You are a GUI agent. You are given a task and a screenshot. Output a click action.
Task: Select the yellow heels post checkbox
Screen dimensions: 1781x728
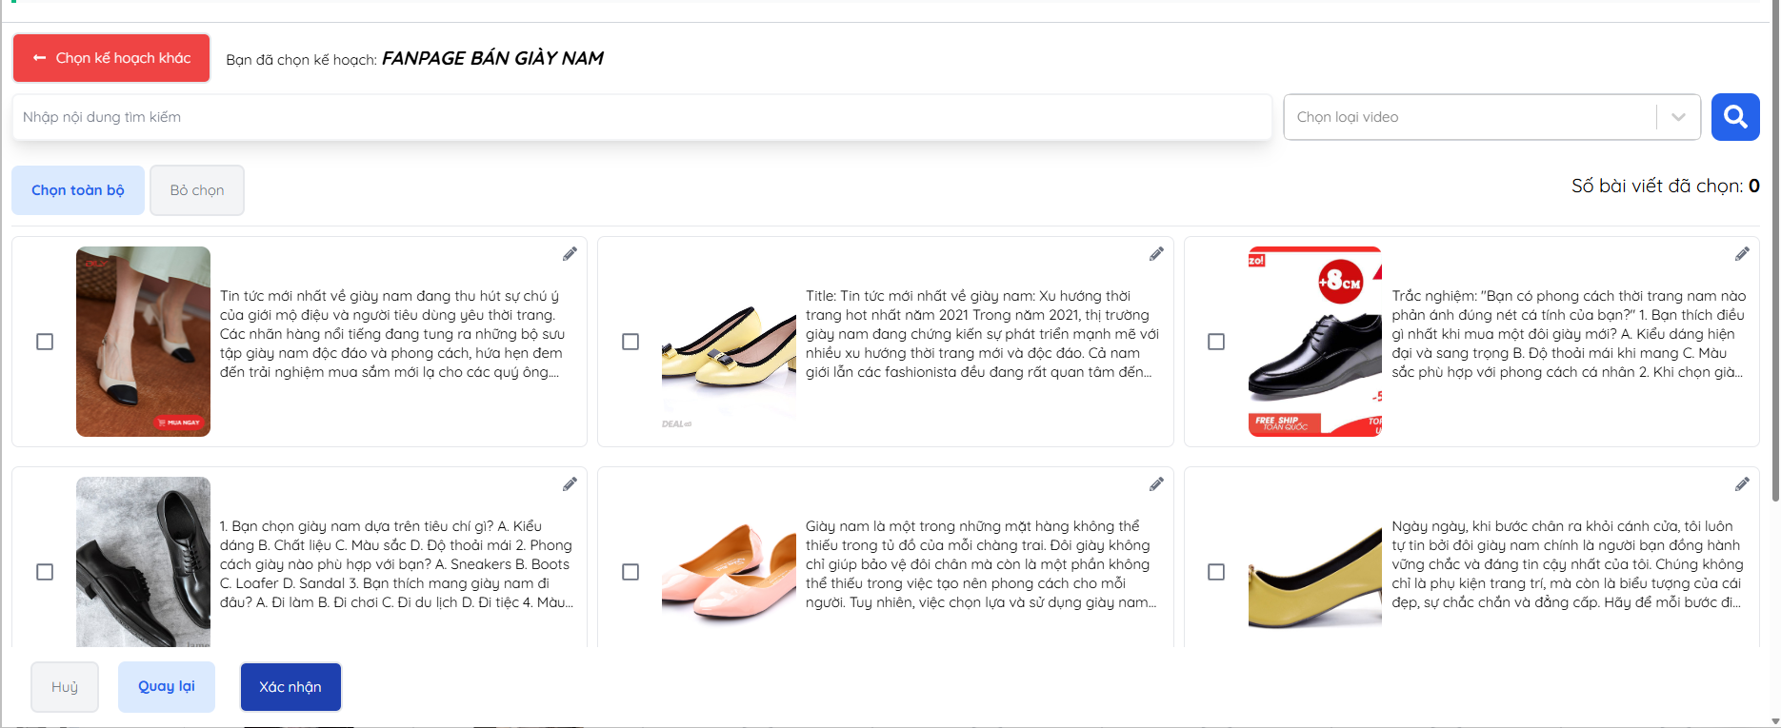[630, 342]
